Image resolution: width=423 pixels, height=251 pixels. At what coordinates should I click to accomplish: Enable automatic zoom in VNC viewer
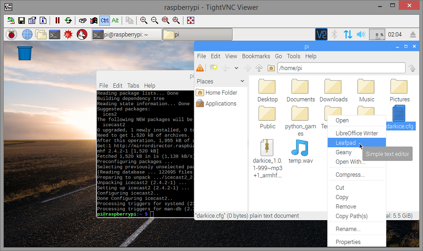coord(176,21)
